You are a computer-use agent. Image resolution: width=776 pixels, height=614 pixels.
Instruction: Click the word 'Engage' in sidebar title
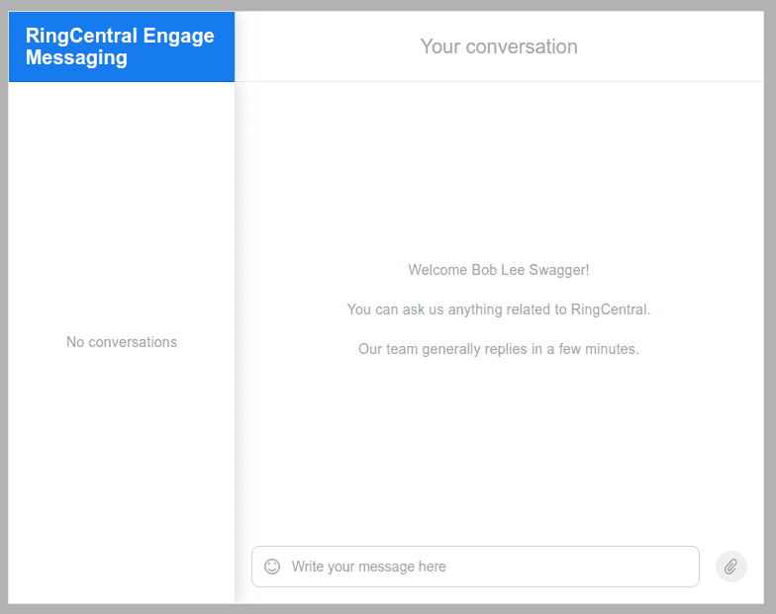coord(178,36)
